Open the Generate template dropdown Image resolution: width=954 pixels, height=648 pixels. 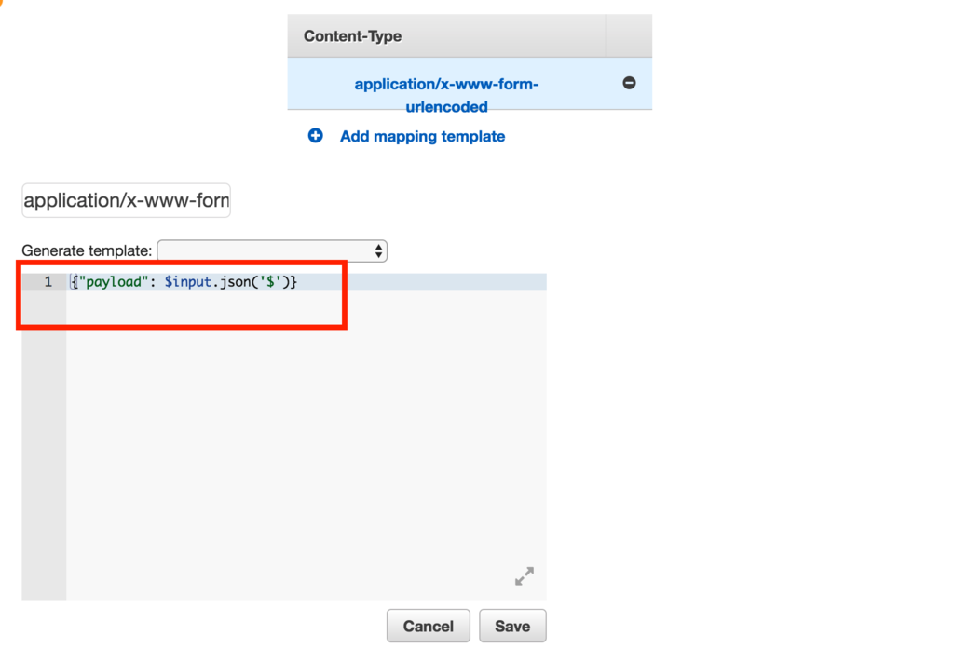(x=272, y=250)
